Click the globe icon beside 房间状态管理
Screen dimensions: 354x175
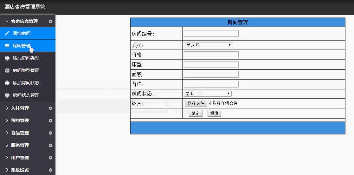tap(7, 95)
